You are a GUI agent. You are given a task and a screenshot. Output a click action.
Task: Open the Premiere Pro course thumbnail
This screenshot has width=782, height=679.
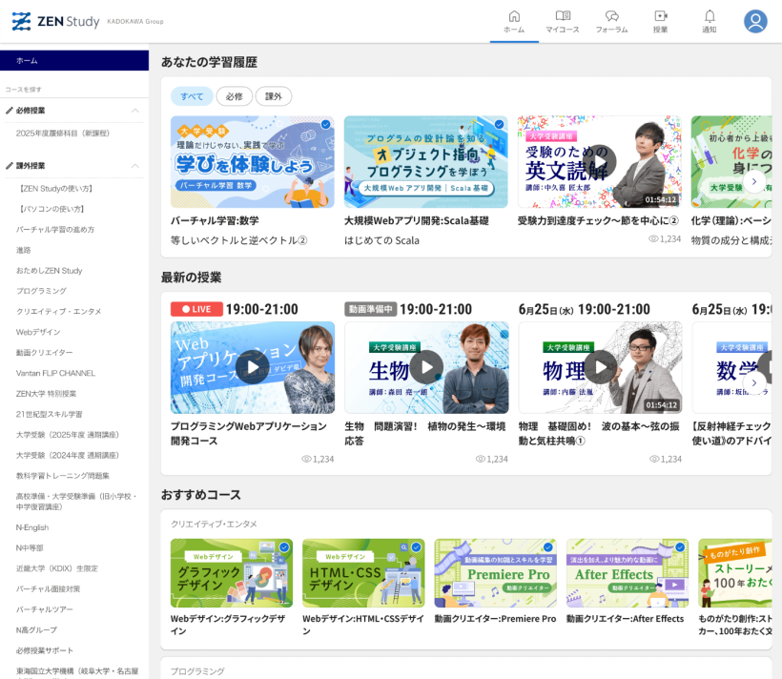coord(495,573)
